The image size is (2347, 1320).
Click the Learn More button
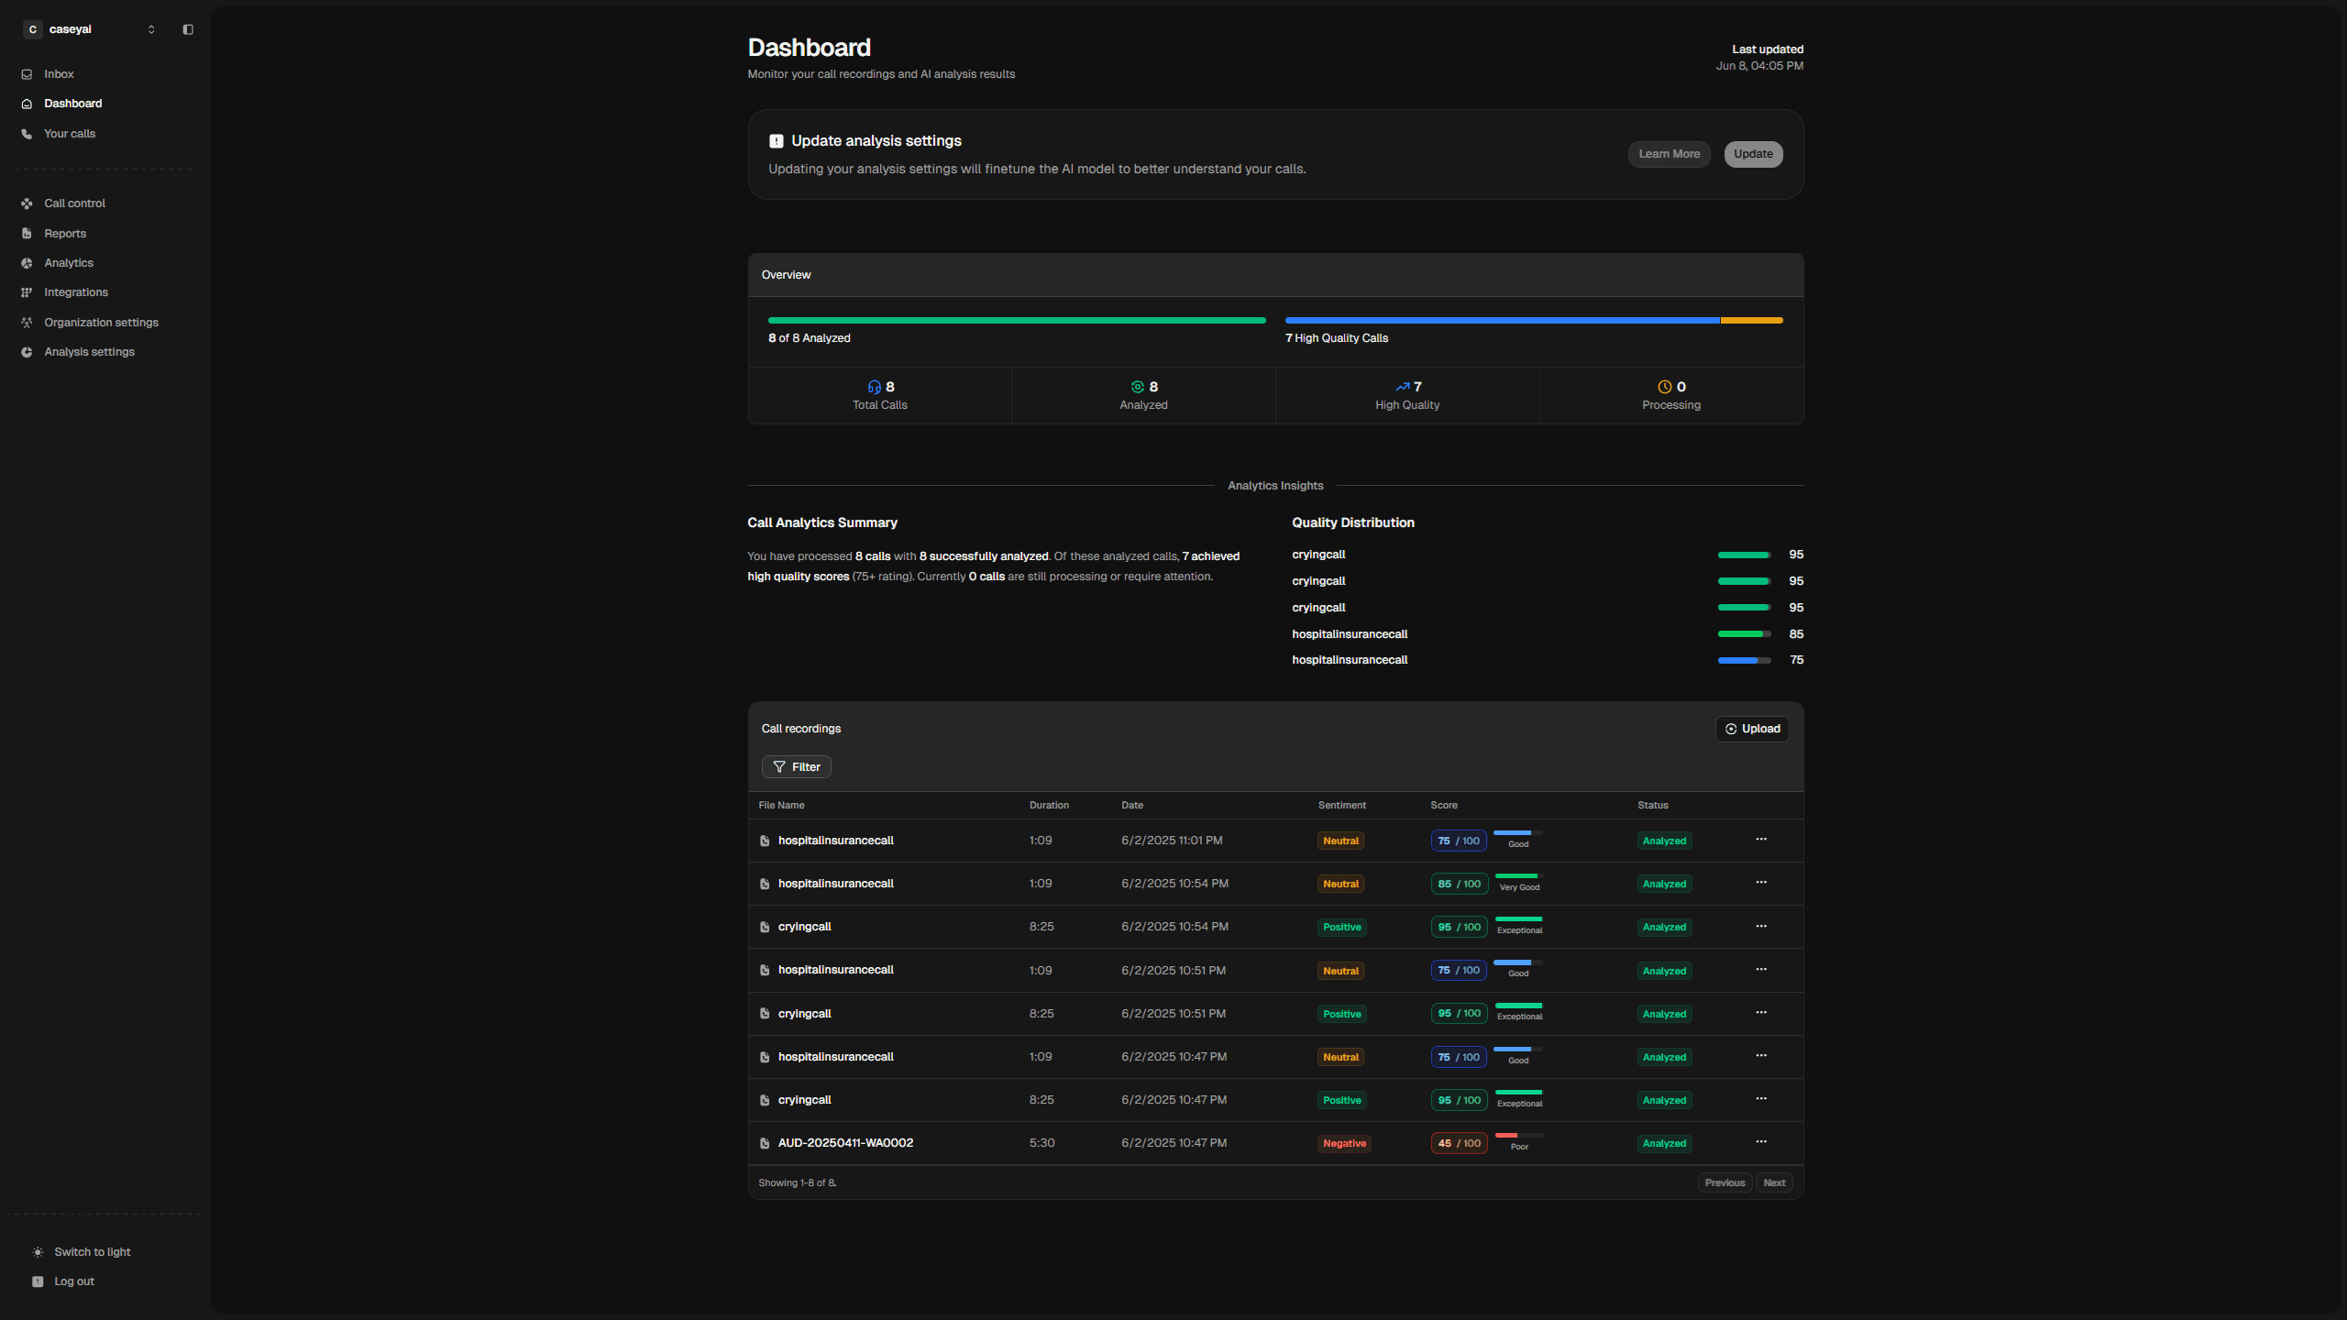pyautogui.click(x=1669, y=154)
